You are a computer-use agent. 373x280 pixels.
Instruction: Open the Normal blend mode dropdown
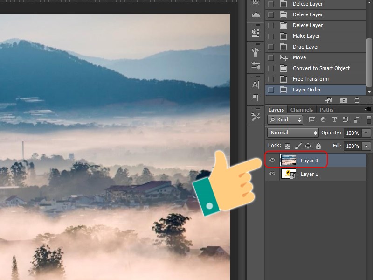(x=293, y=133)
